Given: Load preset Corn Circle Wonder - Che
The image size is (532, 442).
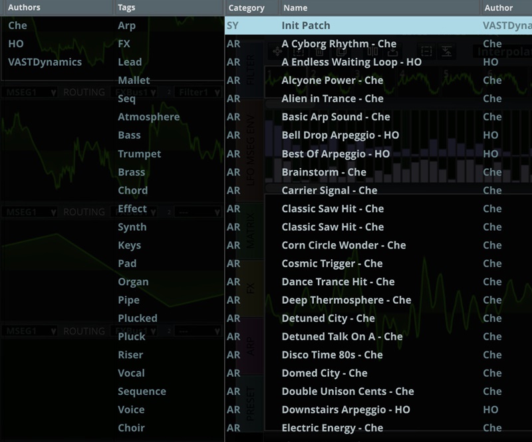Looking at the screenshot, I should (344, 245).
